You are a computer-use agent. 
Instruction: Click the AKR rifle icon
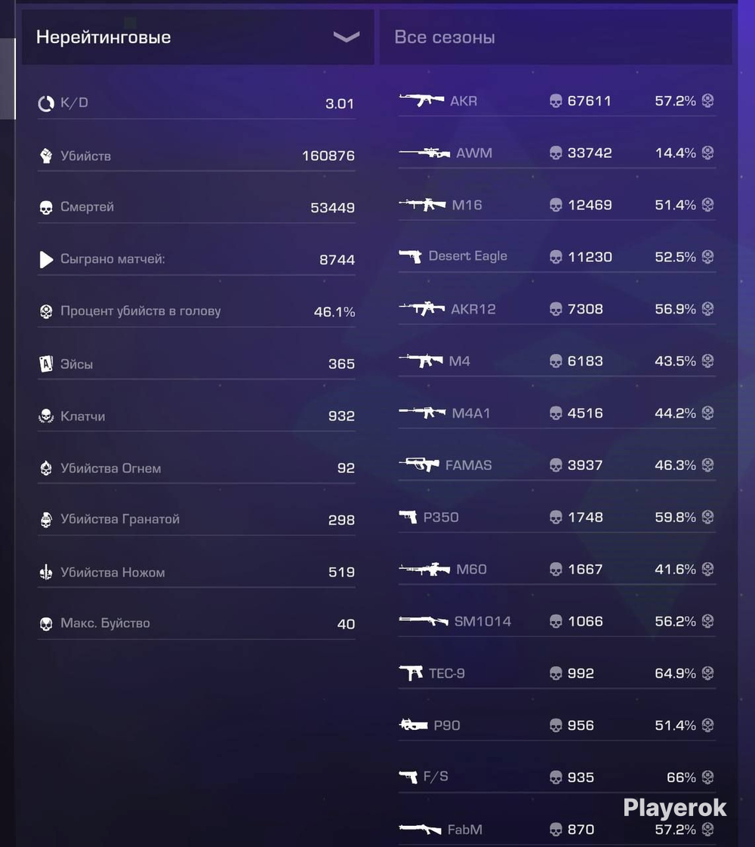(x=421, y=100)
